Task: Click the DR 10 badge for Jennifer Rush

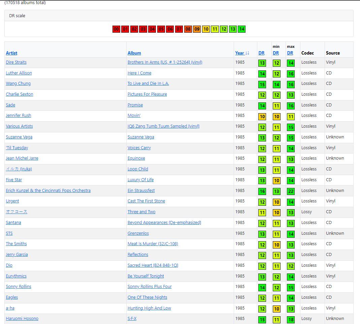Action: (262, 117)
